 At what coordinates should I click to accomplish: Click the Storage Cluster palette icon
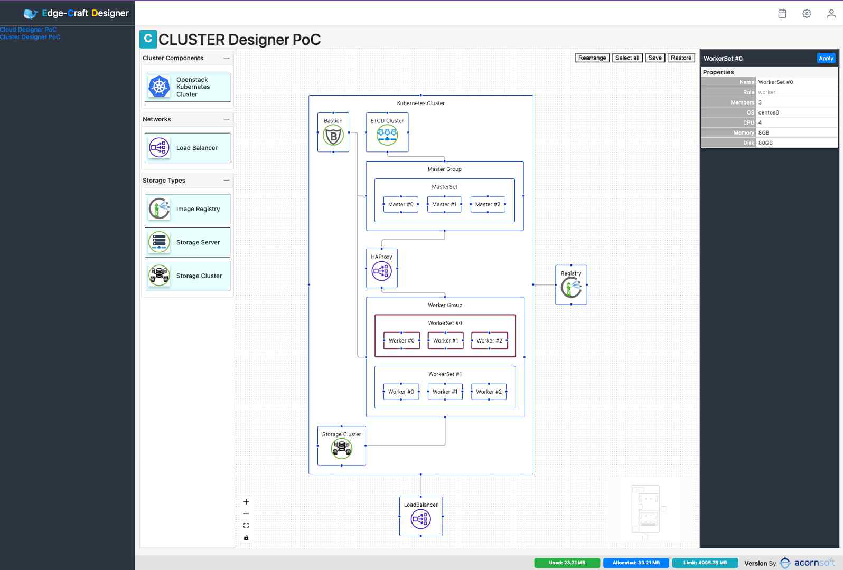point(159,275)
